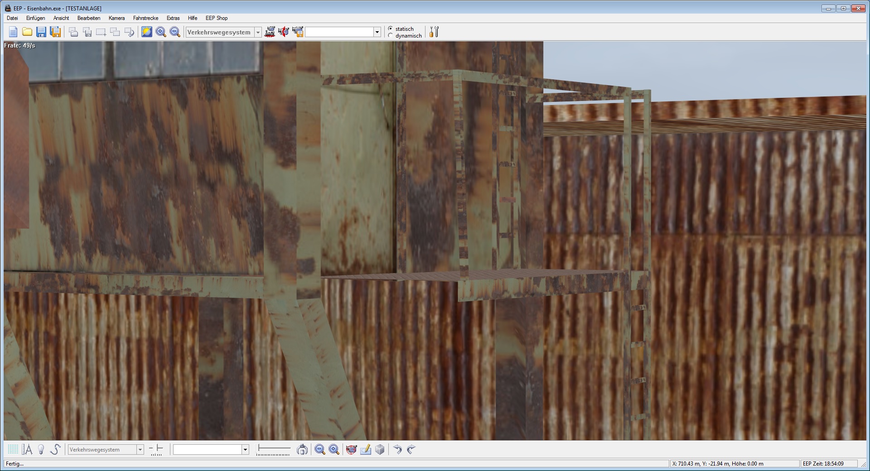Screen dimensions: 870x471
Task: Select the "dynamisch" radio option
Action: click(x=391, y=36)
